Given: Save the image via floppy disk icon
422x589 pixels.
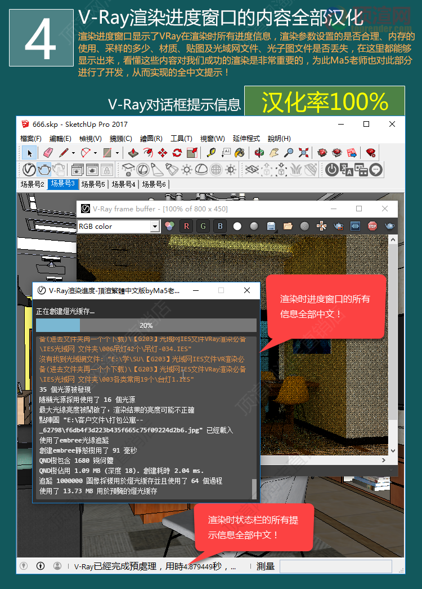Looking at the screenshot, I should pos(271,226).
